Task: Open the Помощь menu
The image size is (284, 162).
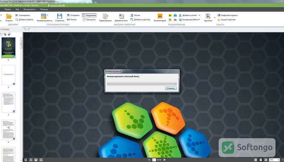Action: [x=44, y=9]
